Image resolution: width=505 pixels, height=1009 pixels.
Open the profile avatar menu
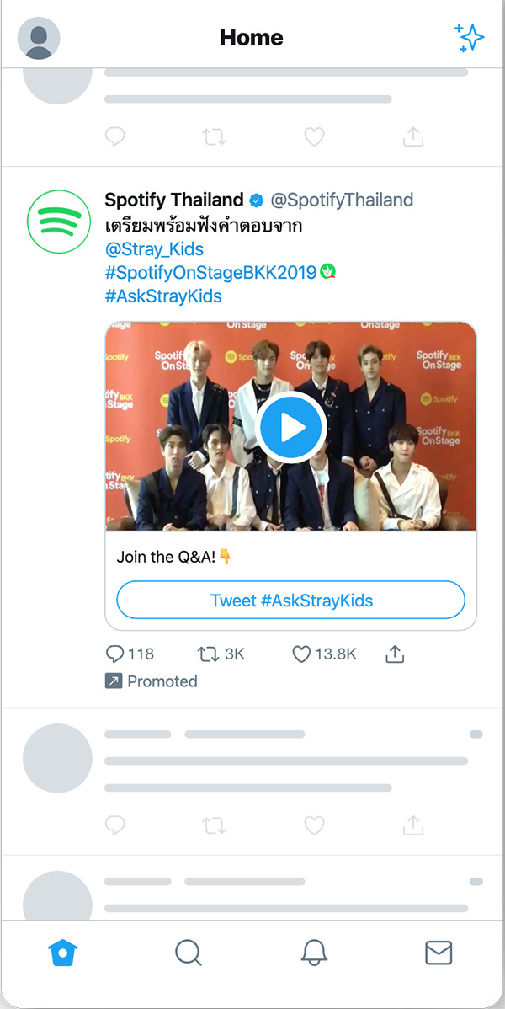(39, 38)
